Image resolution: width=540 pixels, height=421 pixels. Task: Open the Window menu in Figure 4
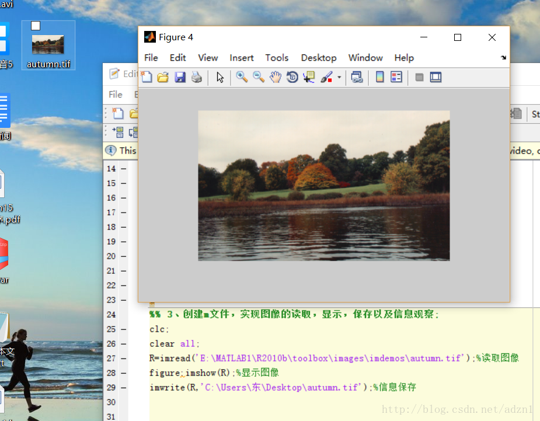pyautogui.click(x=365, y=58)
